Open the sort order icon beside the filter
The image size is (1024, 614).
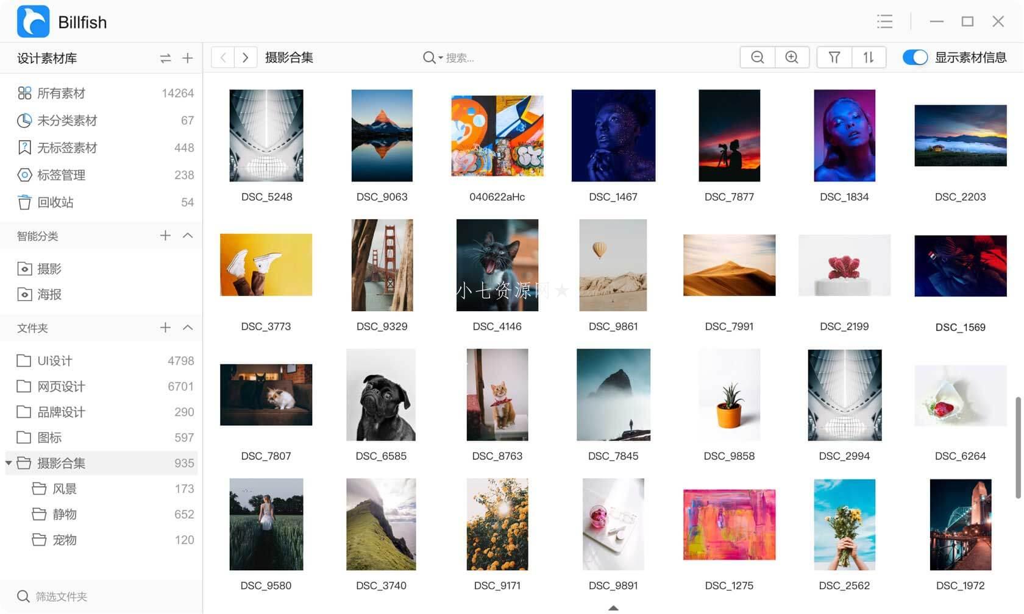pyautogui.click(x=868, y=57)
